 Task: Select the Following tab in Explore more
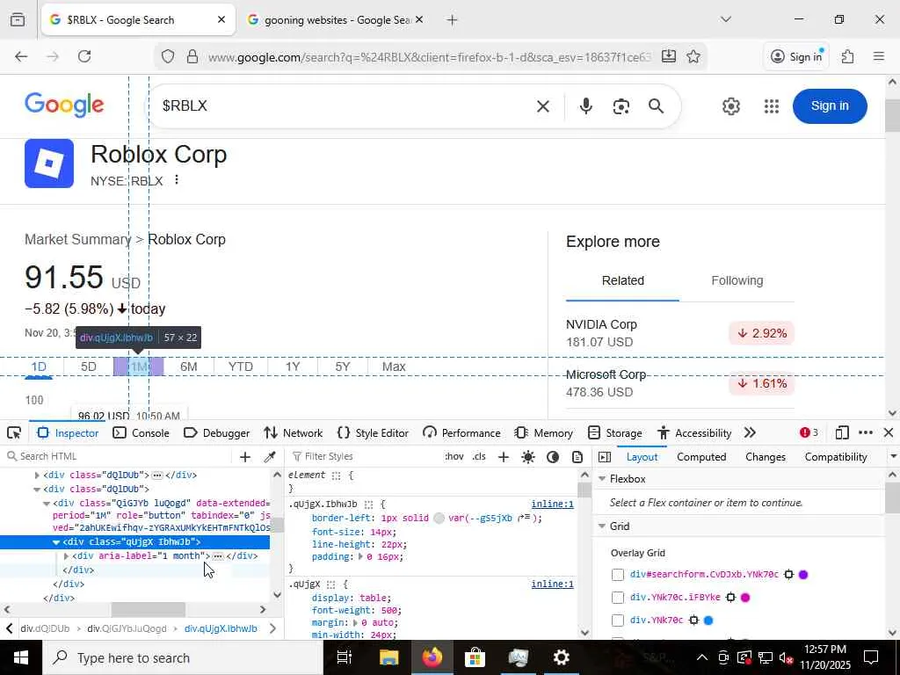click(x=737, y=280)
